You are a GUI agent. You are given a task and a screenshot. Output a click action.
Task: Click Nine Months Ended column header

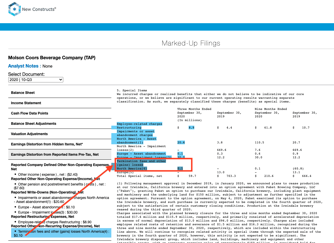point(271,109)
